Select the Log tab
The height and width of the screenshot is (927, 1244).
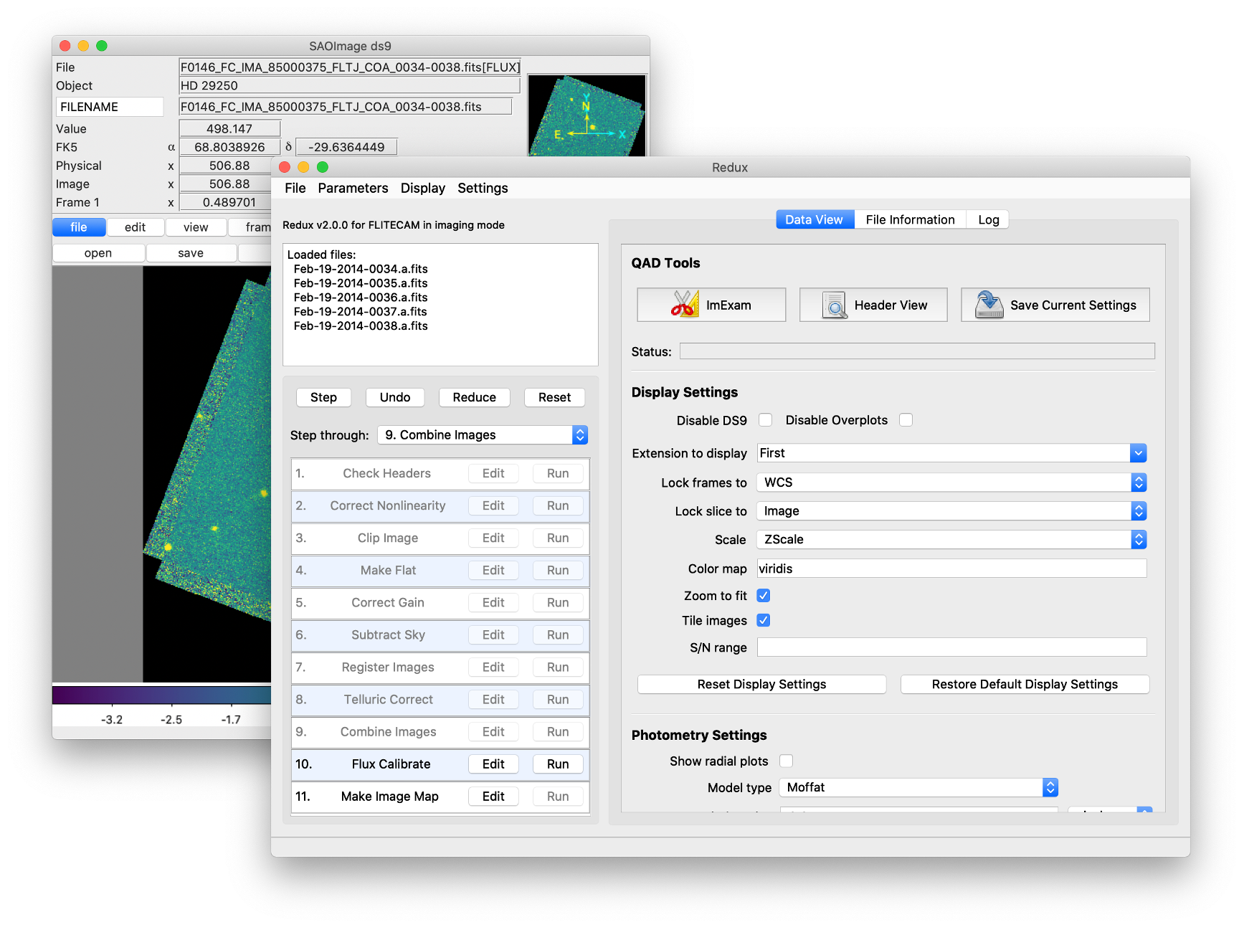(987, 219)
